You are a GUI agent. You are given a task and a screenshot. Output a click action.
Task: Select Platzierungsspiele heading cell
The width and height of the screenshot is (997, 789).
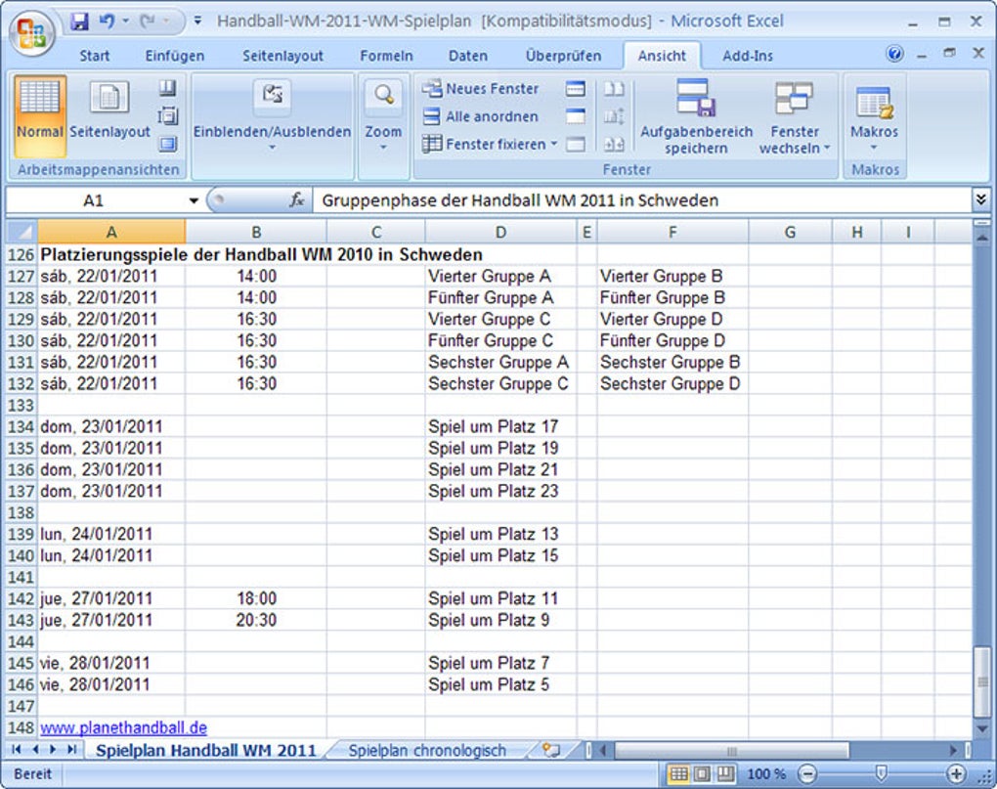tap(261, 255)
